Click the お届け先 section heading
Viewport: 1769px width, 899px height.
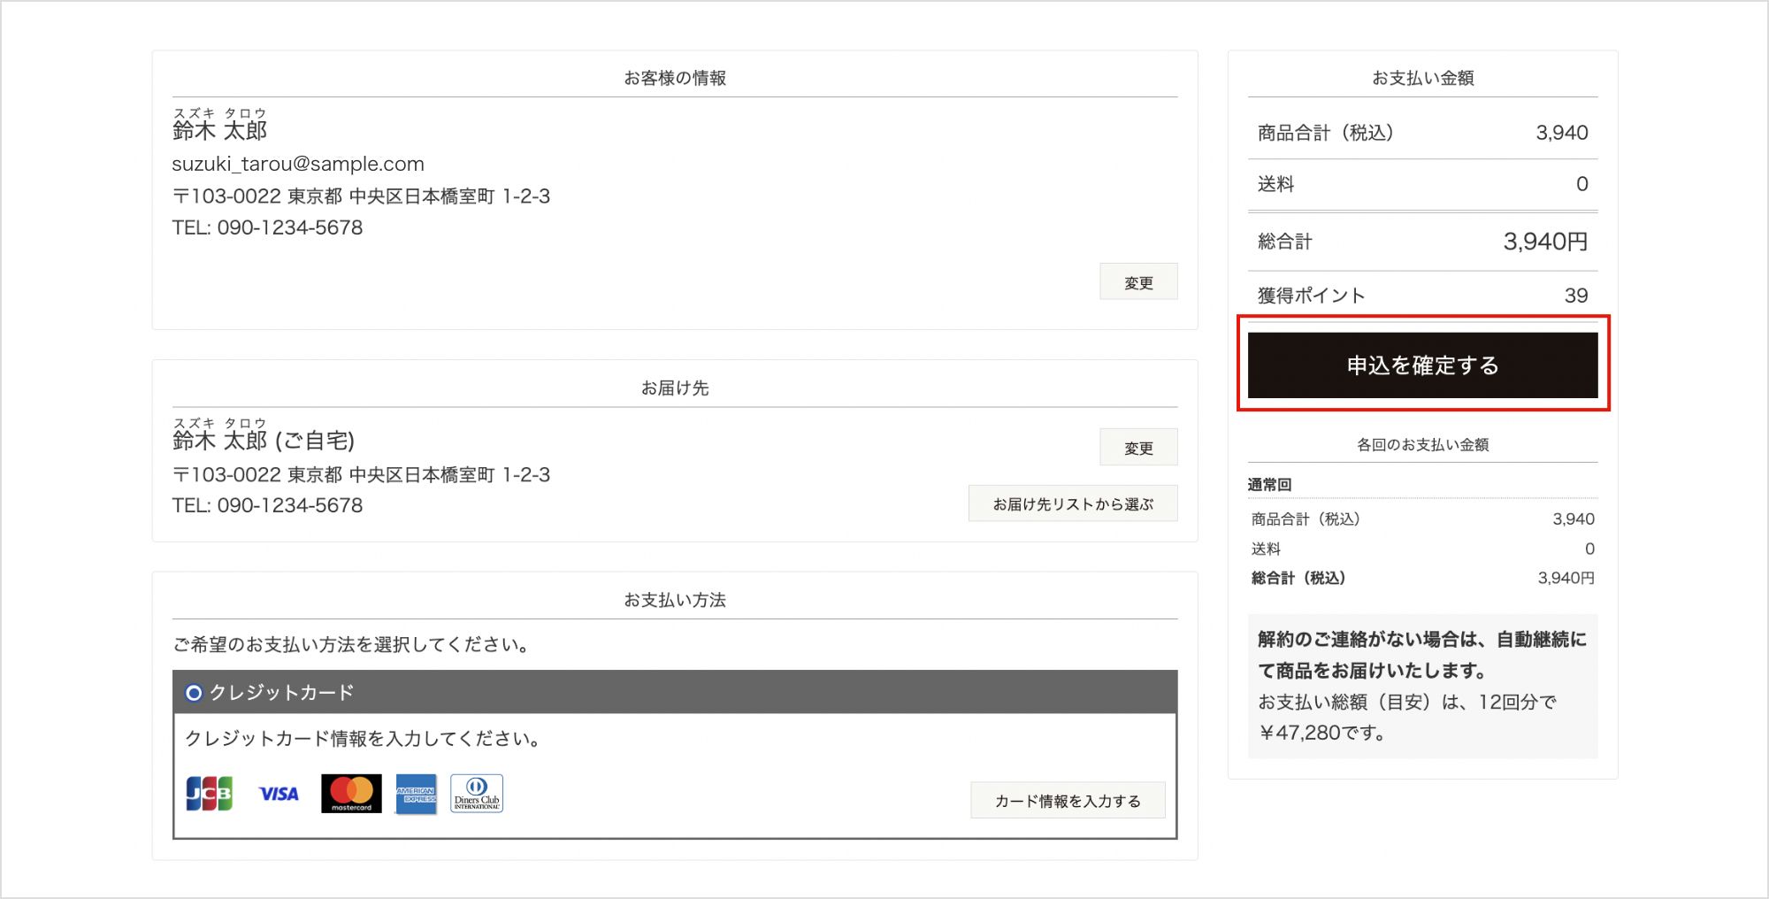675,388
